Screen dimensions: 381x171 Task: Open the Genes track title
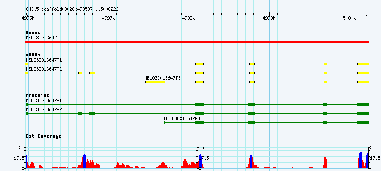(x=33, y=32)
